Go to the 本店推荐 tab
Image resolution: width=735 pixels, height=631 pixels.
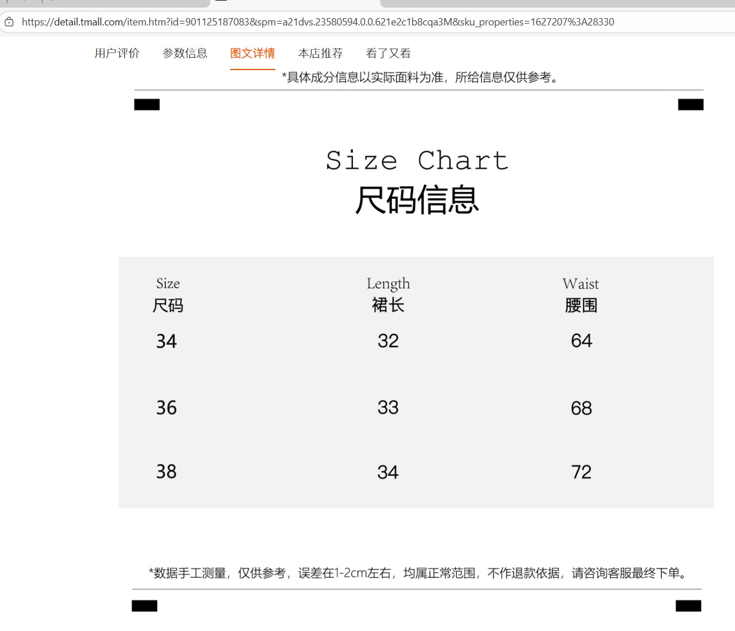click(321, 53)
